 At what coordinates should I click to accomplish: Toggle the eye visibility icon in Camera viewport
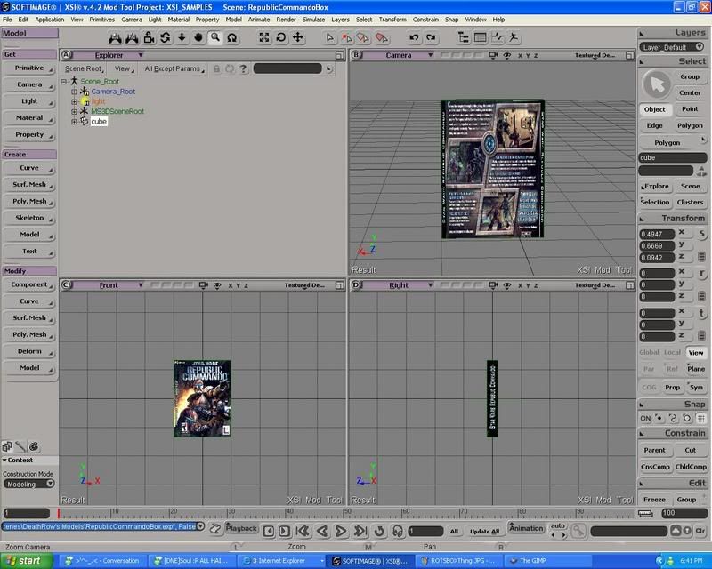(x=506, y=55)
